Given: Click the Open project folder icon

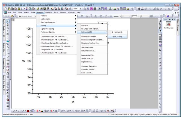Looking at the screenshot, I should [x=38, y=9].
